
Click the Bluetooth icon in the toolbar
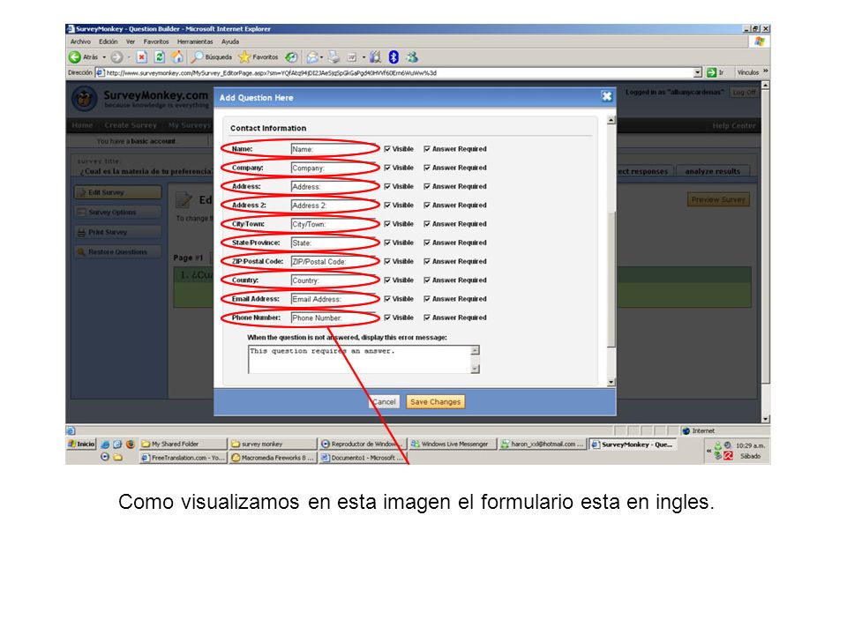(394, 56)
